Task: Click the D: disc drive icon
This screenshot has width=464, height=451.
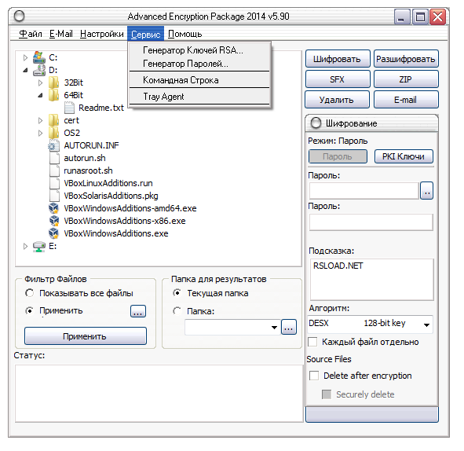Action: click(x=38, y=70)
